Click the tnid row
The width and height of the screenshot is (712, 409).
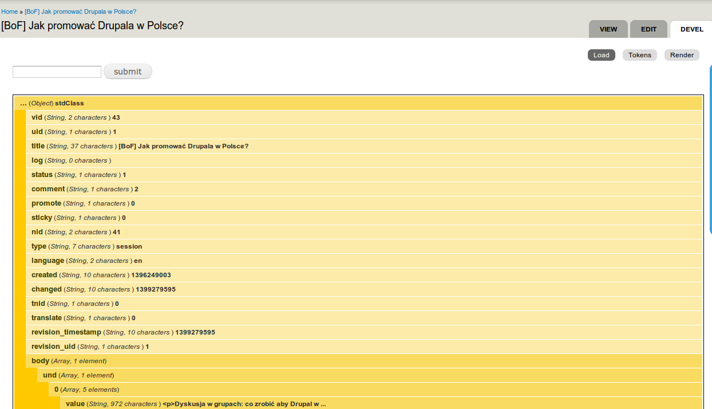point(364,304)
